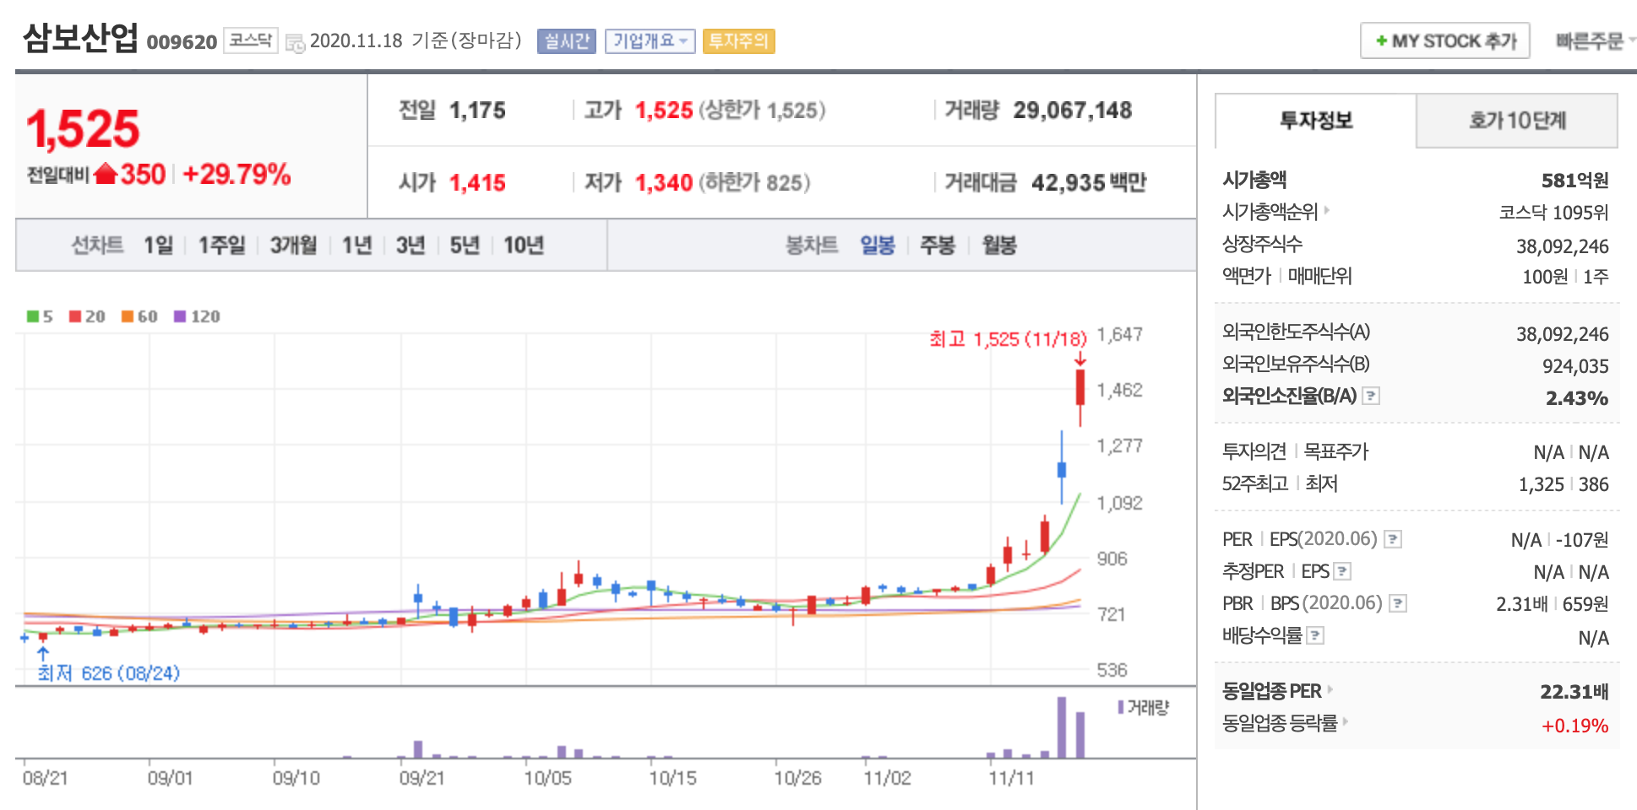Image resolution: width=1637 pixels, height=810 pixels.
Task: Open help icon next to EPS(2020.06)
Action: [1394, 539]
